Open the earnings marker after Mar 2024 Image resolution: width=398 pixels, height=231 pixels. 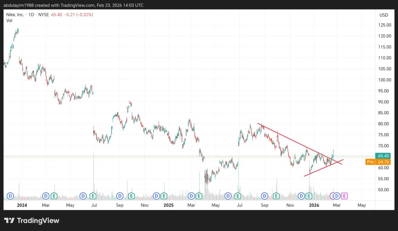point(54,196)
